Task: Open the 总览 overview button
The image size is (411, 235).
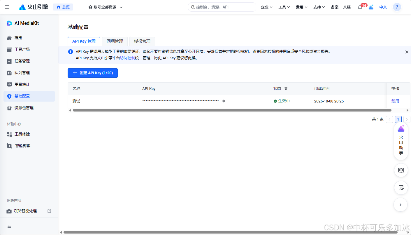Action: coord(63,7)
